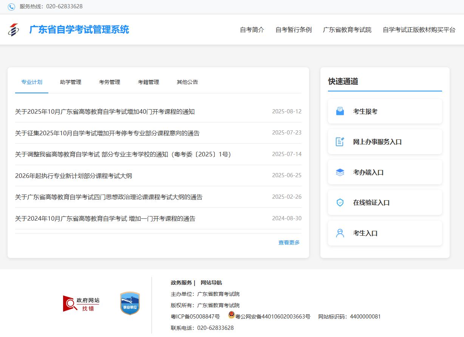464x337 pixels.
Task: Open the notice about adding 40 exam courses
Action: (x=105, y=112)
